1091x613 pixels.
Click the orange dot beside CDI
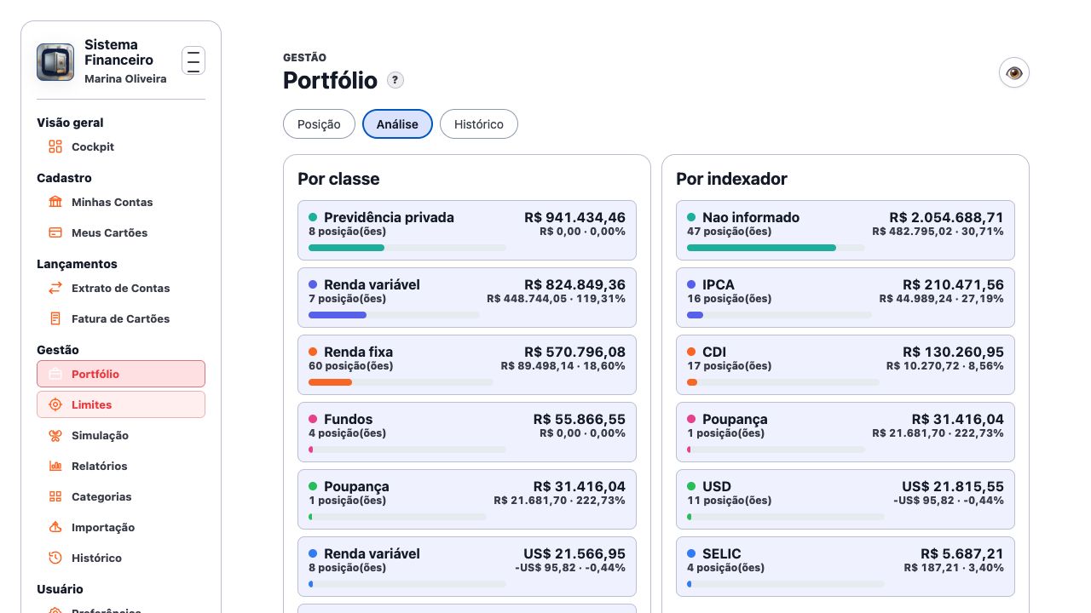pos(691,352)
